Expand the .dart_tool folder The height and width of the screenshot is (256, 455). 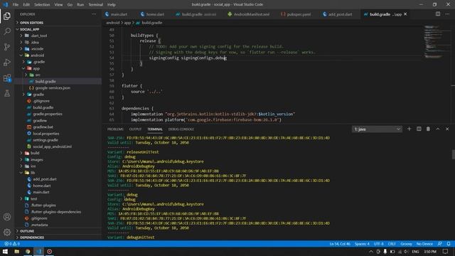tap(39, 36)
